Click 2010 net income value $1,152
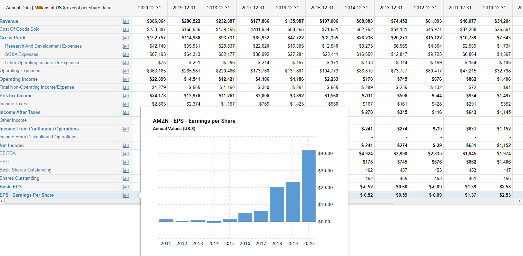The image size is (523, 256). point(504,145)
